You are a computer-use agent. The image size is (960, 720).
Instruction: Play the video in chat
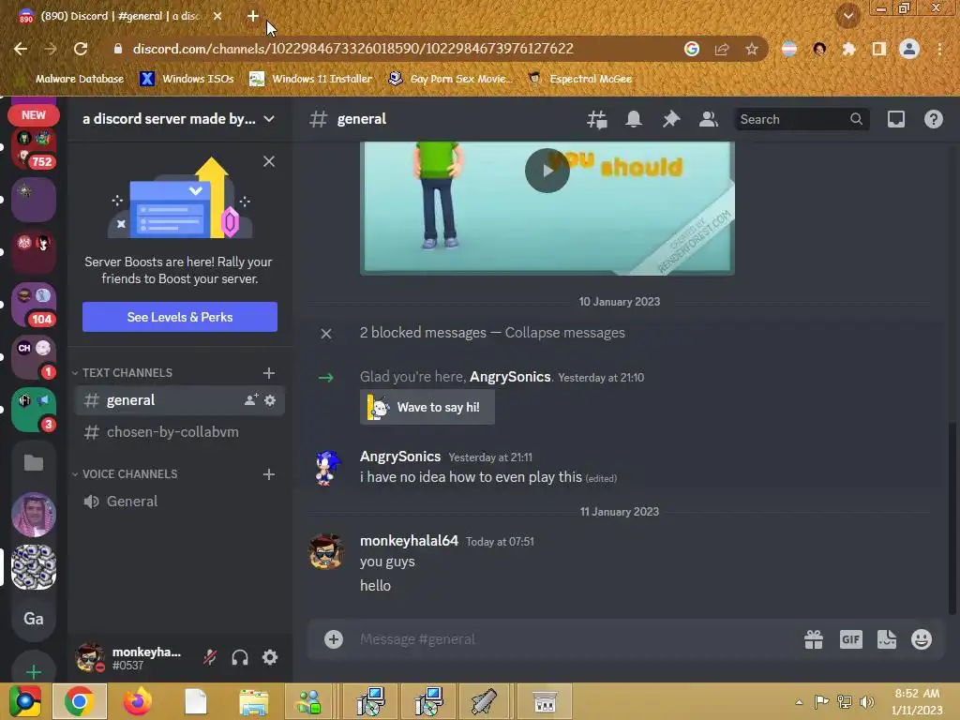(x=547, y=171)
